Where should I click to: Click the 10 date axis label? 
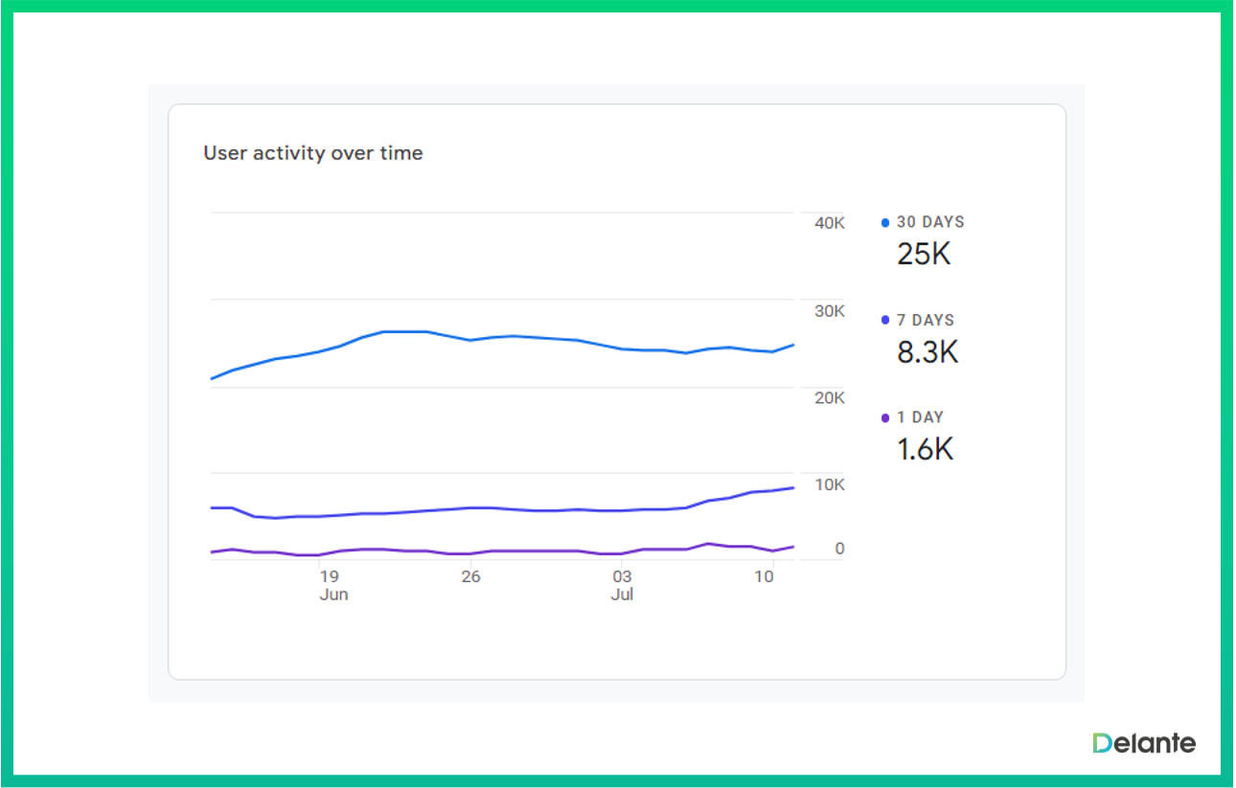coord(764,576)
